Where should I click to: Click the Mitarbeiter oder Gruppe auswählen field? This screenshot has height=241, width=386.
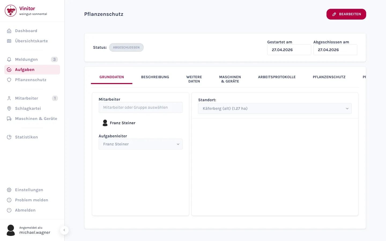point(140,107)
